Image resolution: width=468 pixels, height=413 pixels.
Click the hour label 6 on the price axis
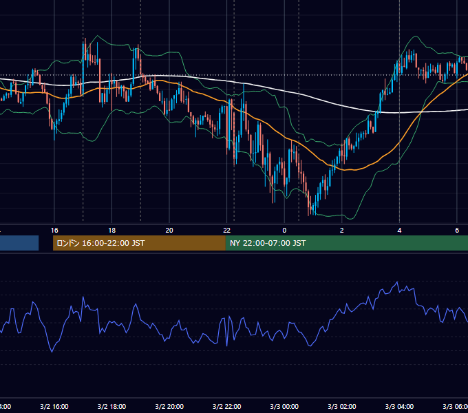[457, 231]
